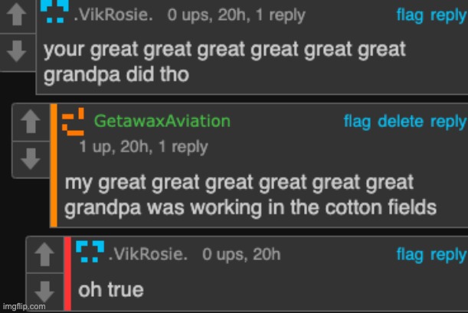Flag GetawaxAviation's comment
This screenshot has width=468, height=313.
tap(358, 121)
